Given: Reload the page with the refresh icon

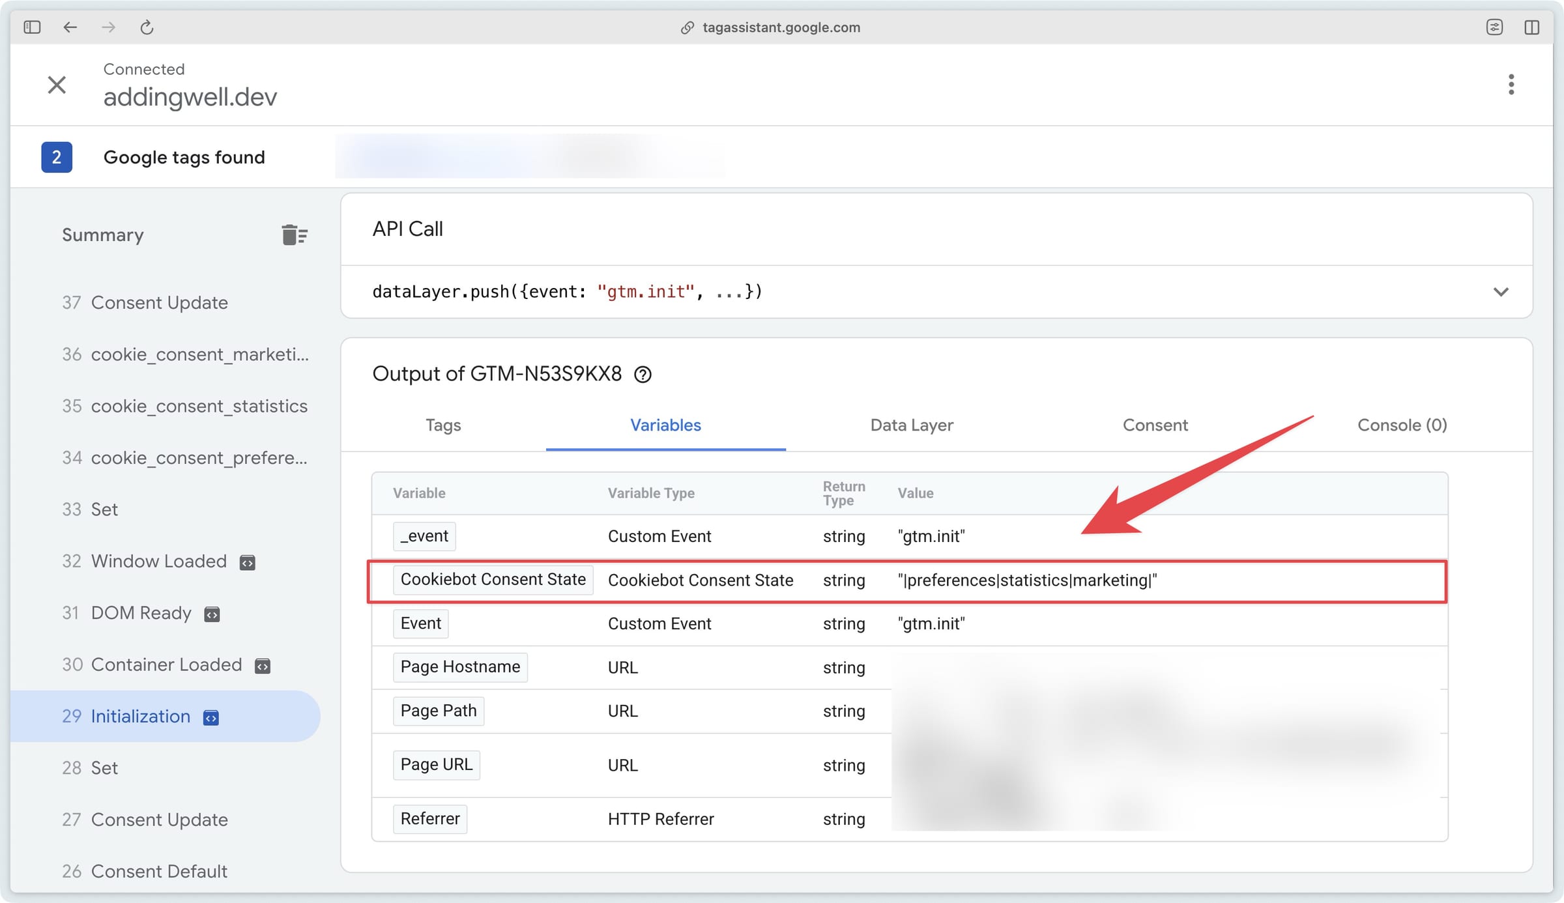Looking at the screenshot, I should pyautogui.click(x=147, y=27).
